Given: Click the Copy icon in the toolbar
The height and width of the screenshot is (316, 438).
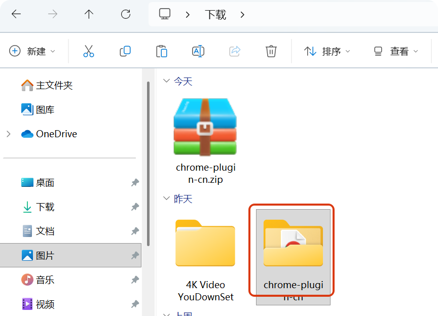Looking at the screenshot, I should click(125, 51).
